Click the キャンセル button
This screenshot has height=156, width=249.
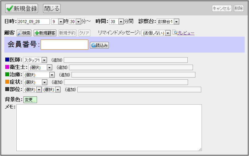(x=222, y=8)
